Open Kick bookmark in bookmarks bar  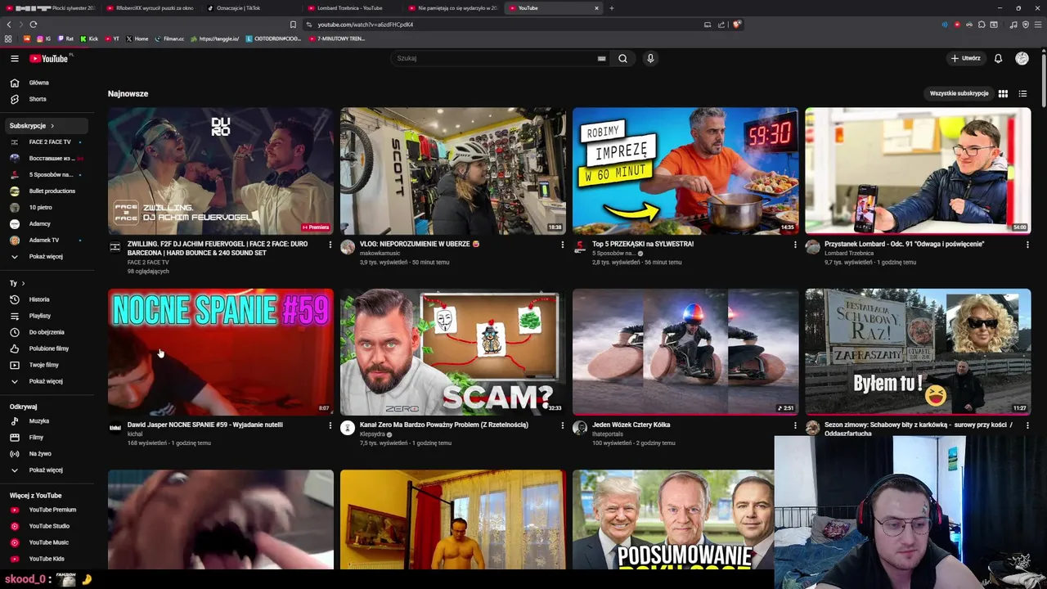[89, 38]
